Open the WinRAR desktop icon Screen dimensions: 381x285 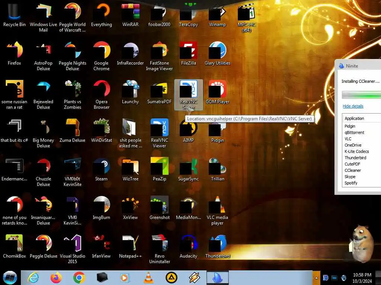pos(131,14)
